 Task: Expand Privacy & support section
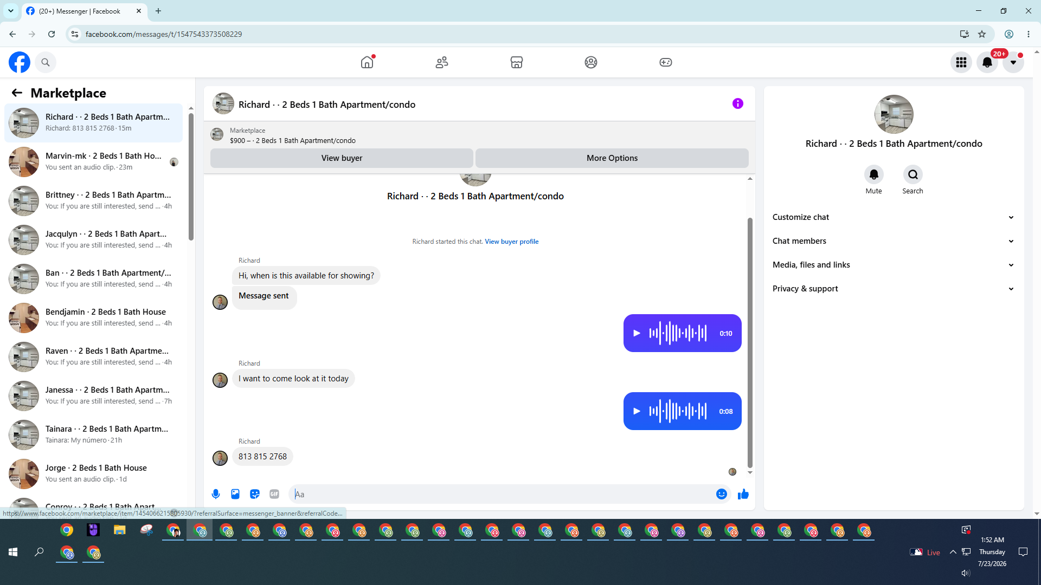click(894, 289)
